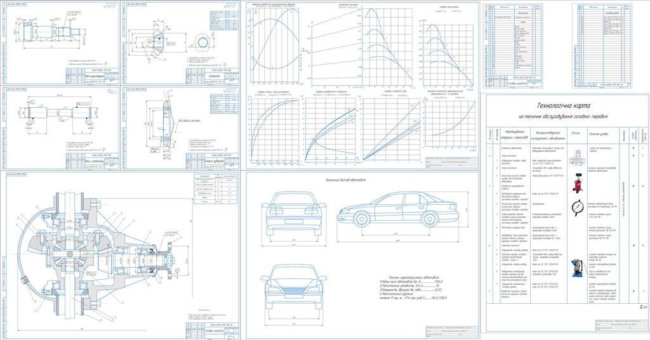Image resolution: width=650 pixels, height=340 pixels.
Task: Click 'Технічні характеристики автомобіля' text block heading
Action: pyautogui.click(x=414, y=278)
